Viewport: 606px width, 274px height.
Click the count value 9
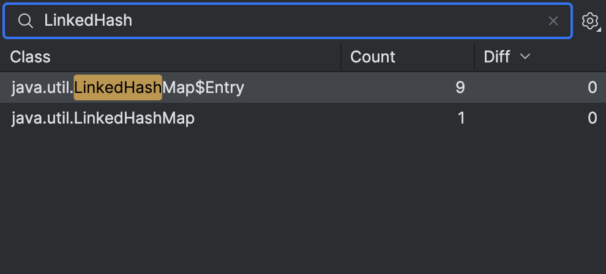[460, 87]
